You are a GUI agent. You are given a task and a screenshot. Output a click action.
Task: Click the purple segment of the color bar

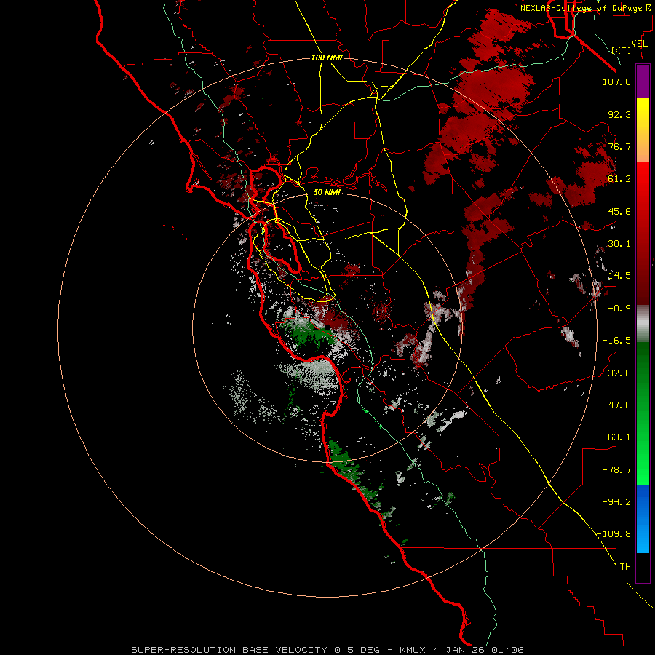(643, 82)
